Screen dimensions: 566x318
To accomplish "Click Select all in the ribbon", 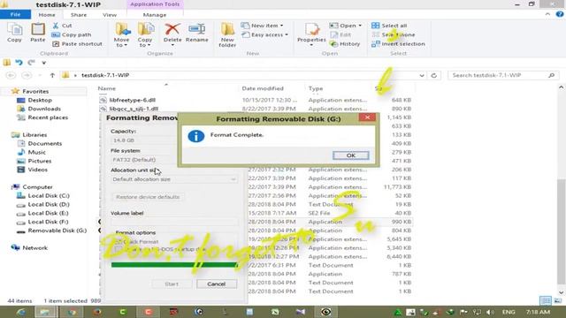I will pyautogui.click(x=389, y=26).
